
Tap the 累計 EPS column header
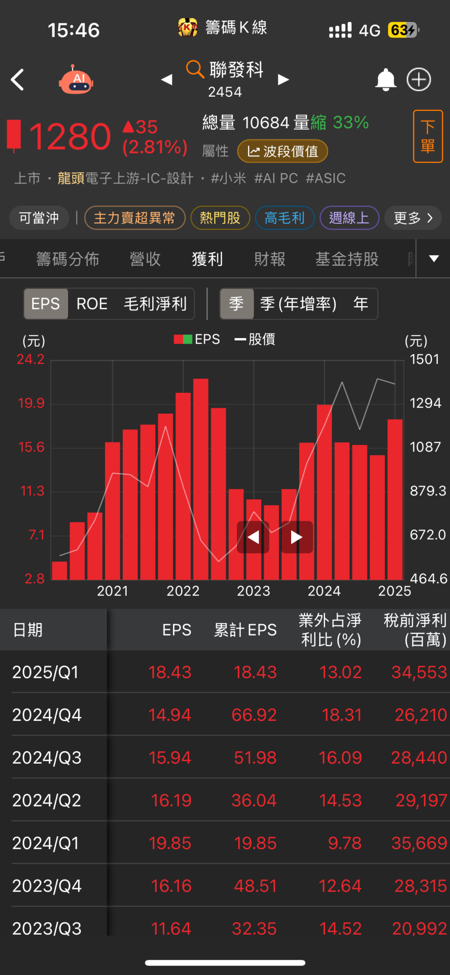(x=245, y=630)
